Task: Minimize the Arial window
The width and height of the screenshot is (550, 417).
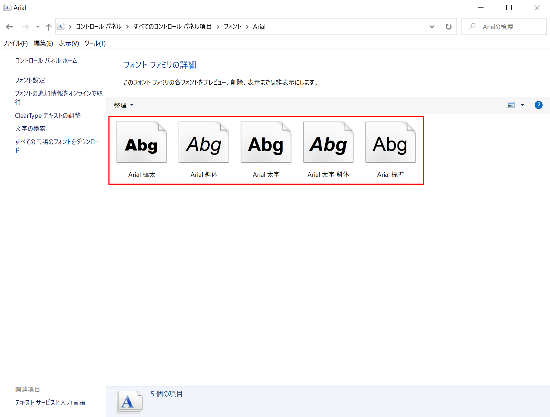Action: pyautogui.click(x=481, y=8)
